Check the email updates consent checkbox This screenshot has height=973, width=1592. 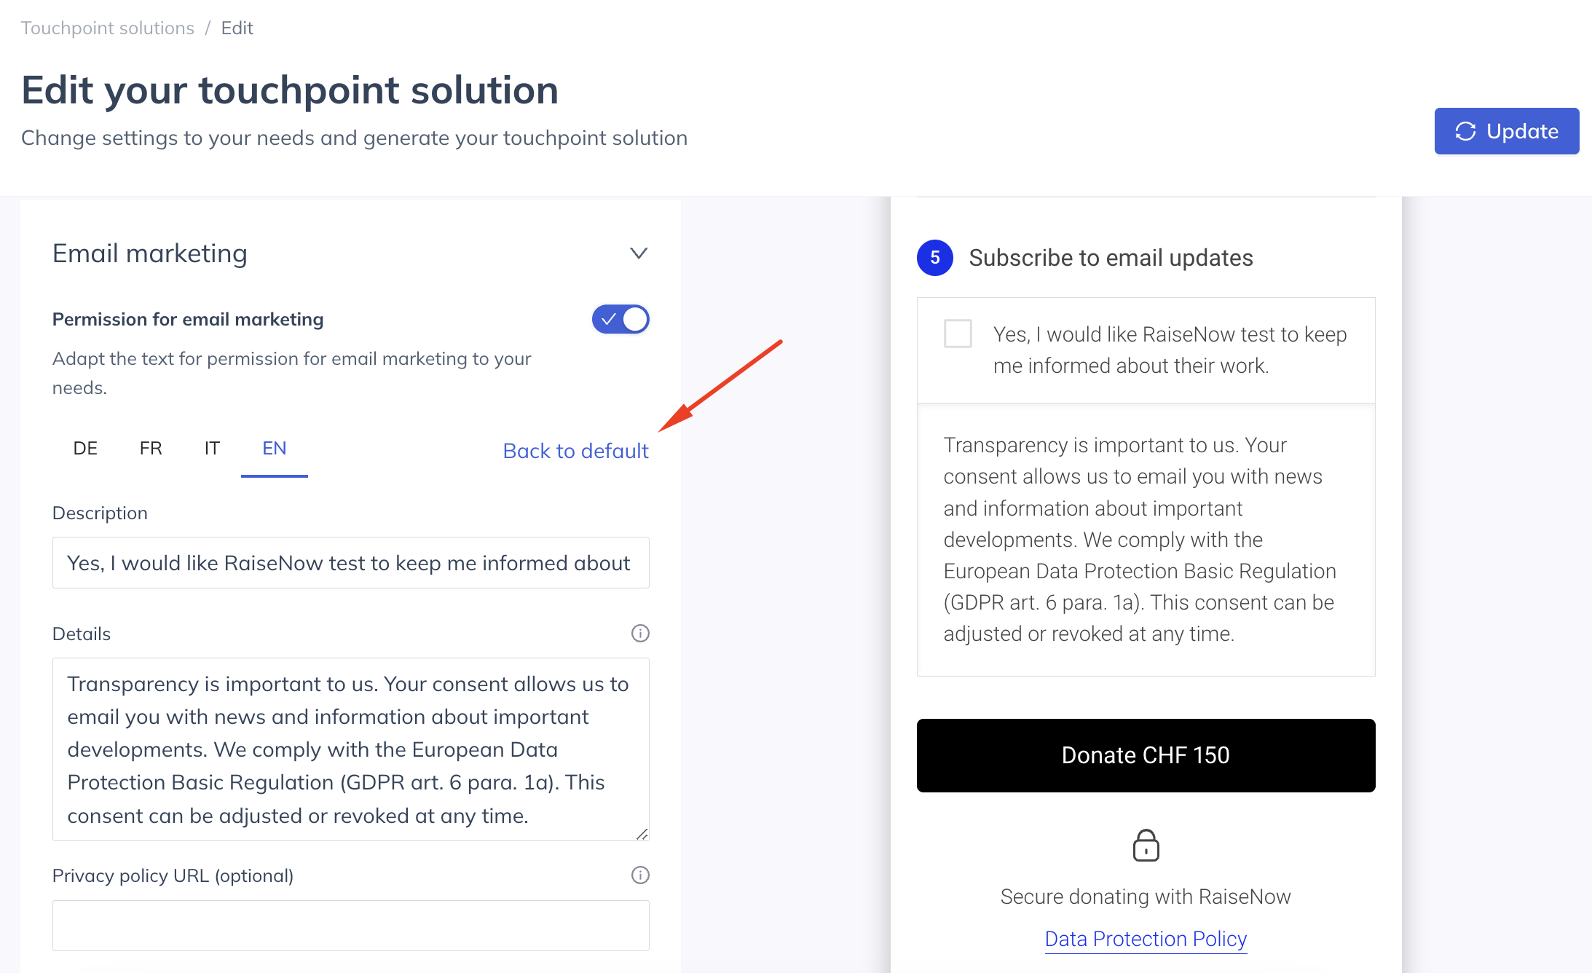pyautogui.click(x=958, y=334)
